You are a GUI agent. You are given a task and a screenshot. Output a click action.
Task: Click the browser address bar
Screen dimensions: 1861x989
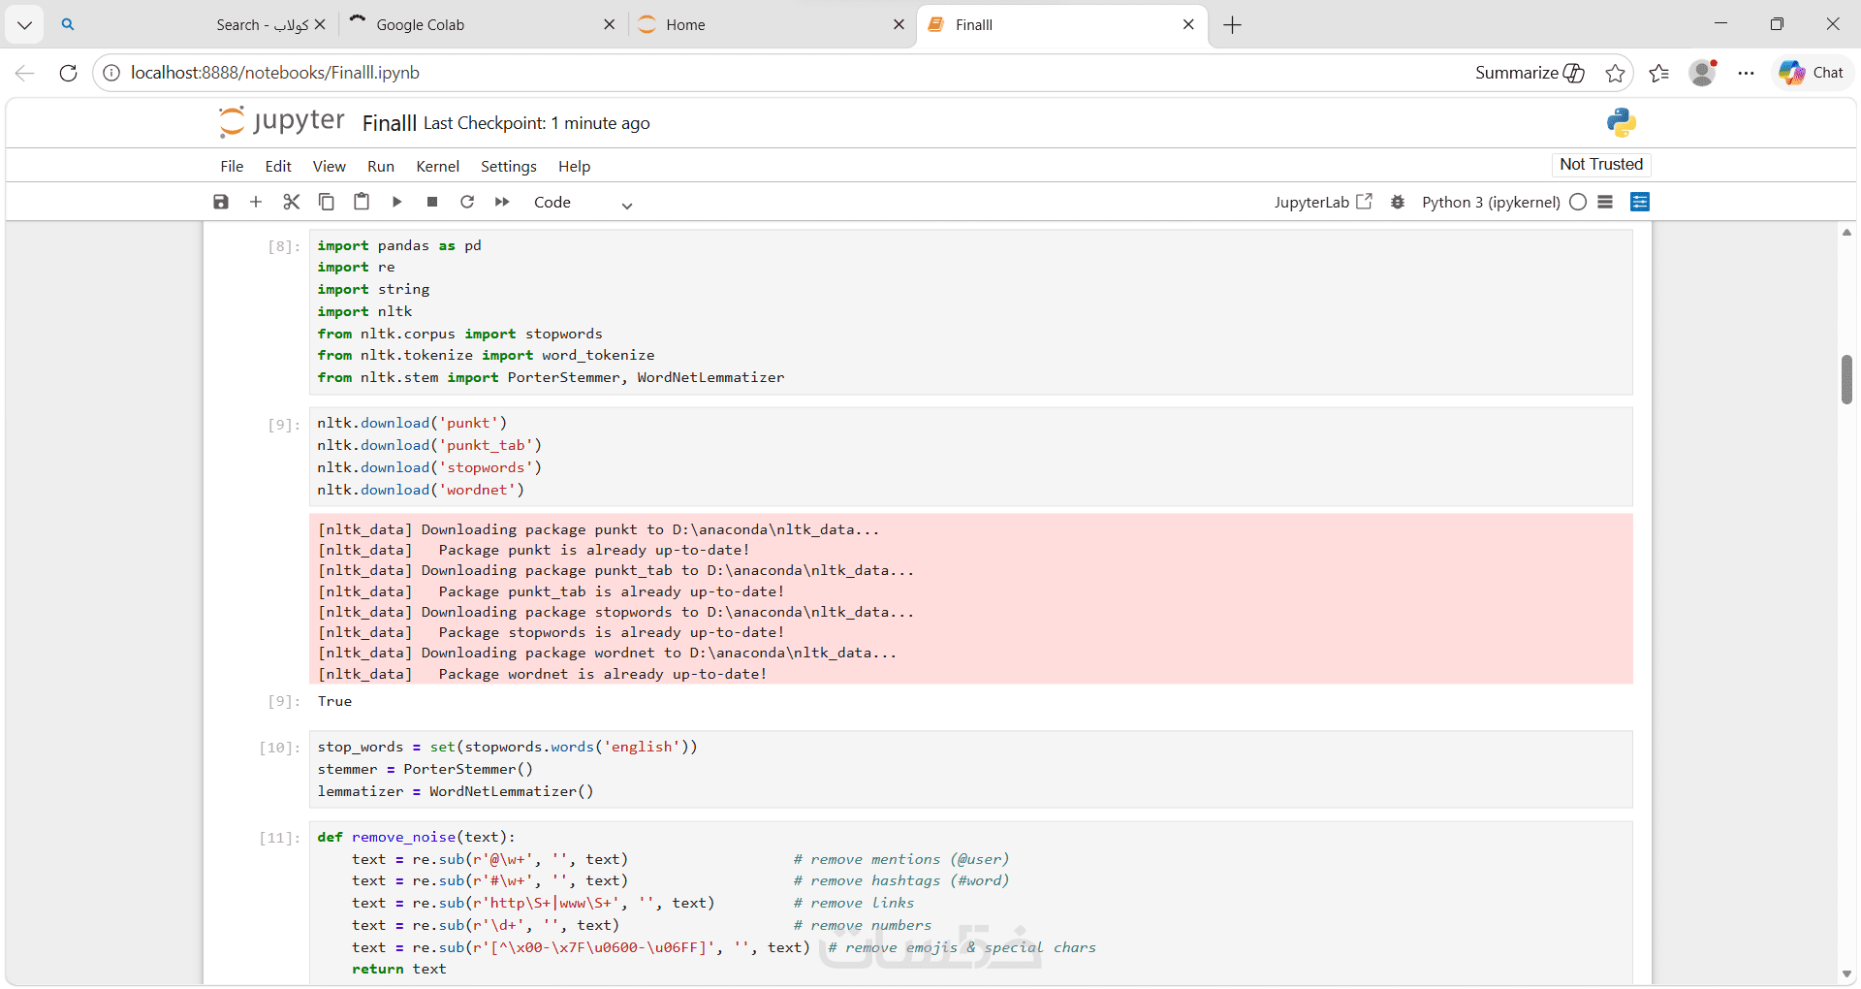775,73
